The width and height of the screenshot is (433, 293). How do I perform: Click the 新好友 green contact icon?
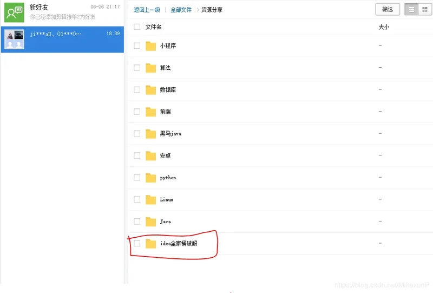14,11
